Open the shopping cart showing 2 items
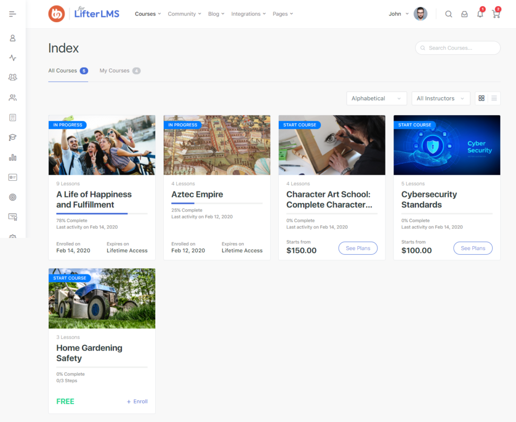The image size is (516, 422). 496,14
